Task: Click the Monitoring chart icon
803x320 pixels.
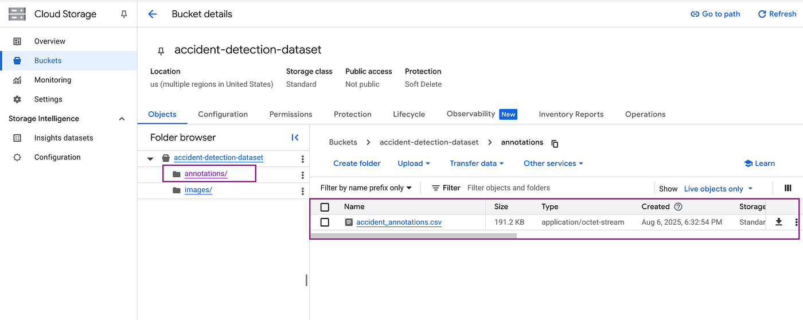Action: (x=17, y=80)
